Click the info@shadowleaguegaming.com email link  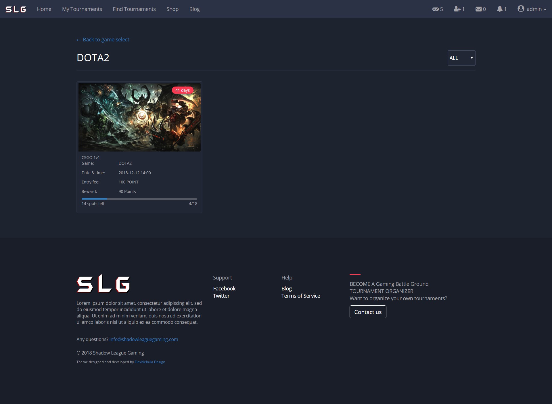(144, 339)
